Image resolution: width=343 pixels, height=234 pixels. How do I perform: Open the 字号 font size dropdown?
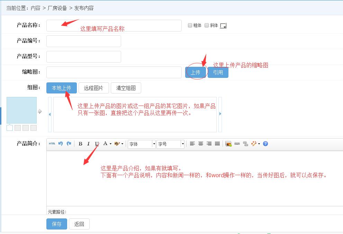coord(171,144)
